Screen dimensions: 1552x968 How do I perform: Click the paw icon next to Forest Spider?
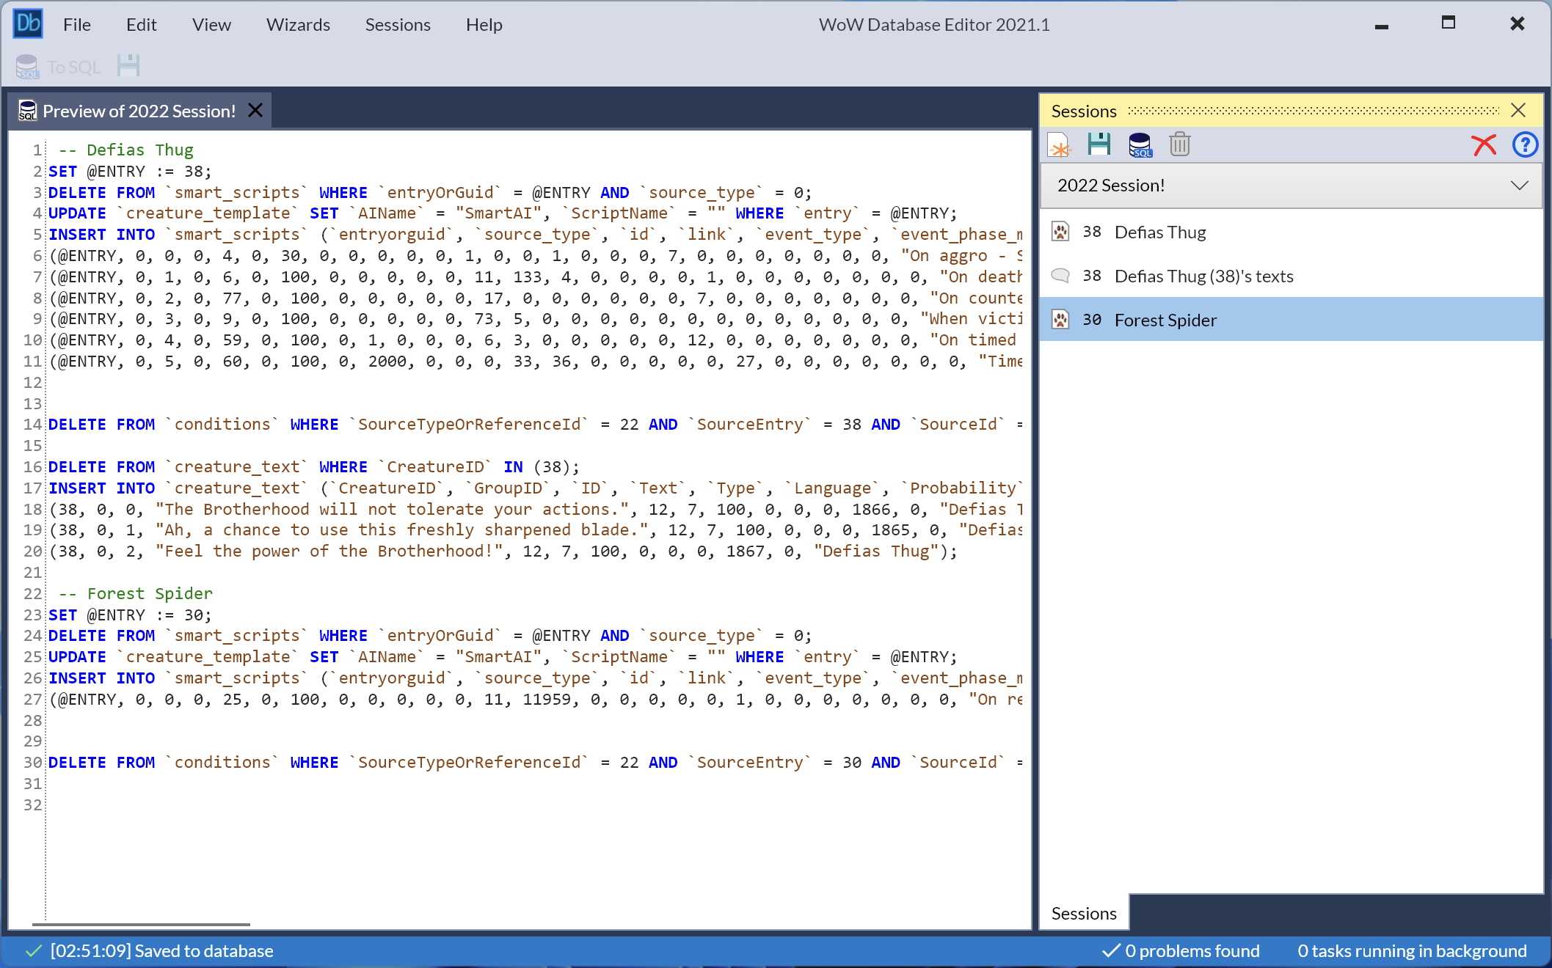click(1060, 319)
